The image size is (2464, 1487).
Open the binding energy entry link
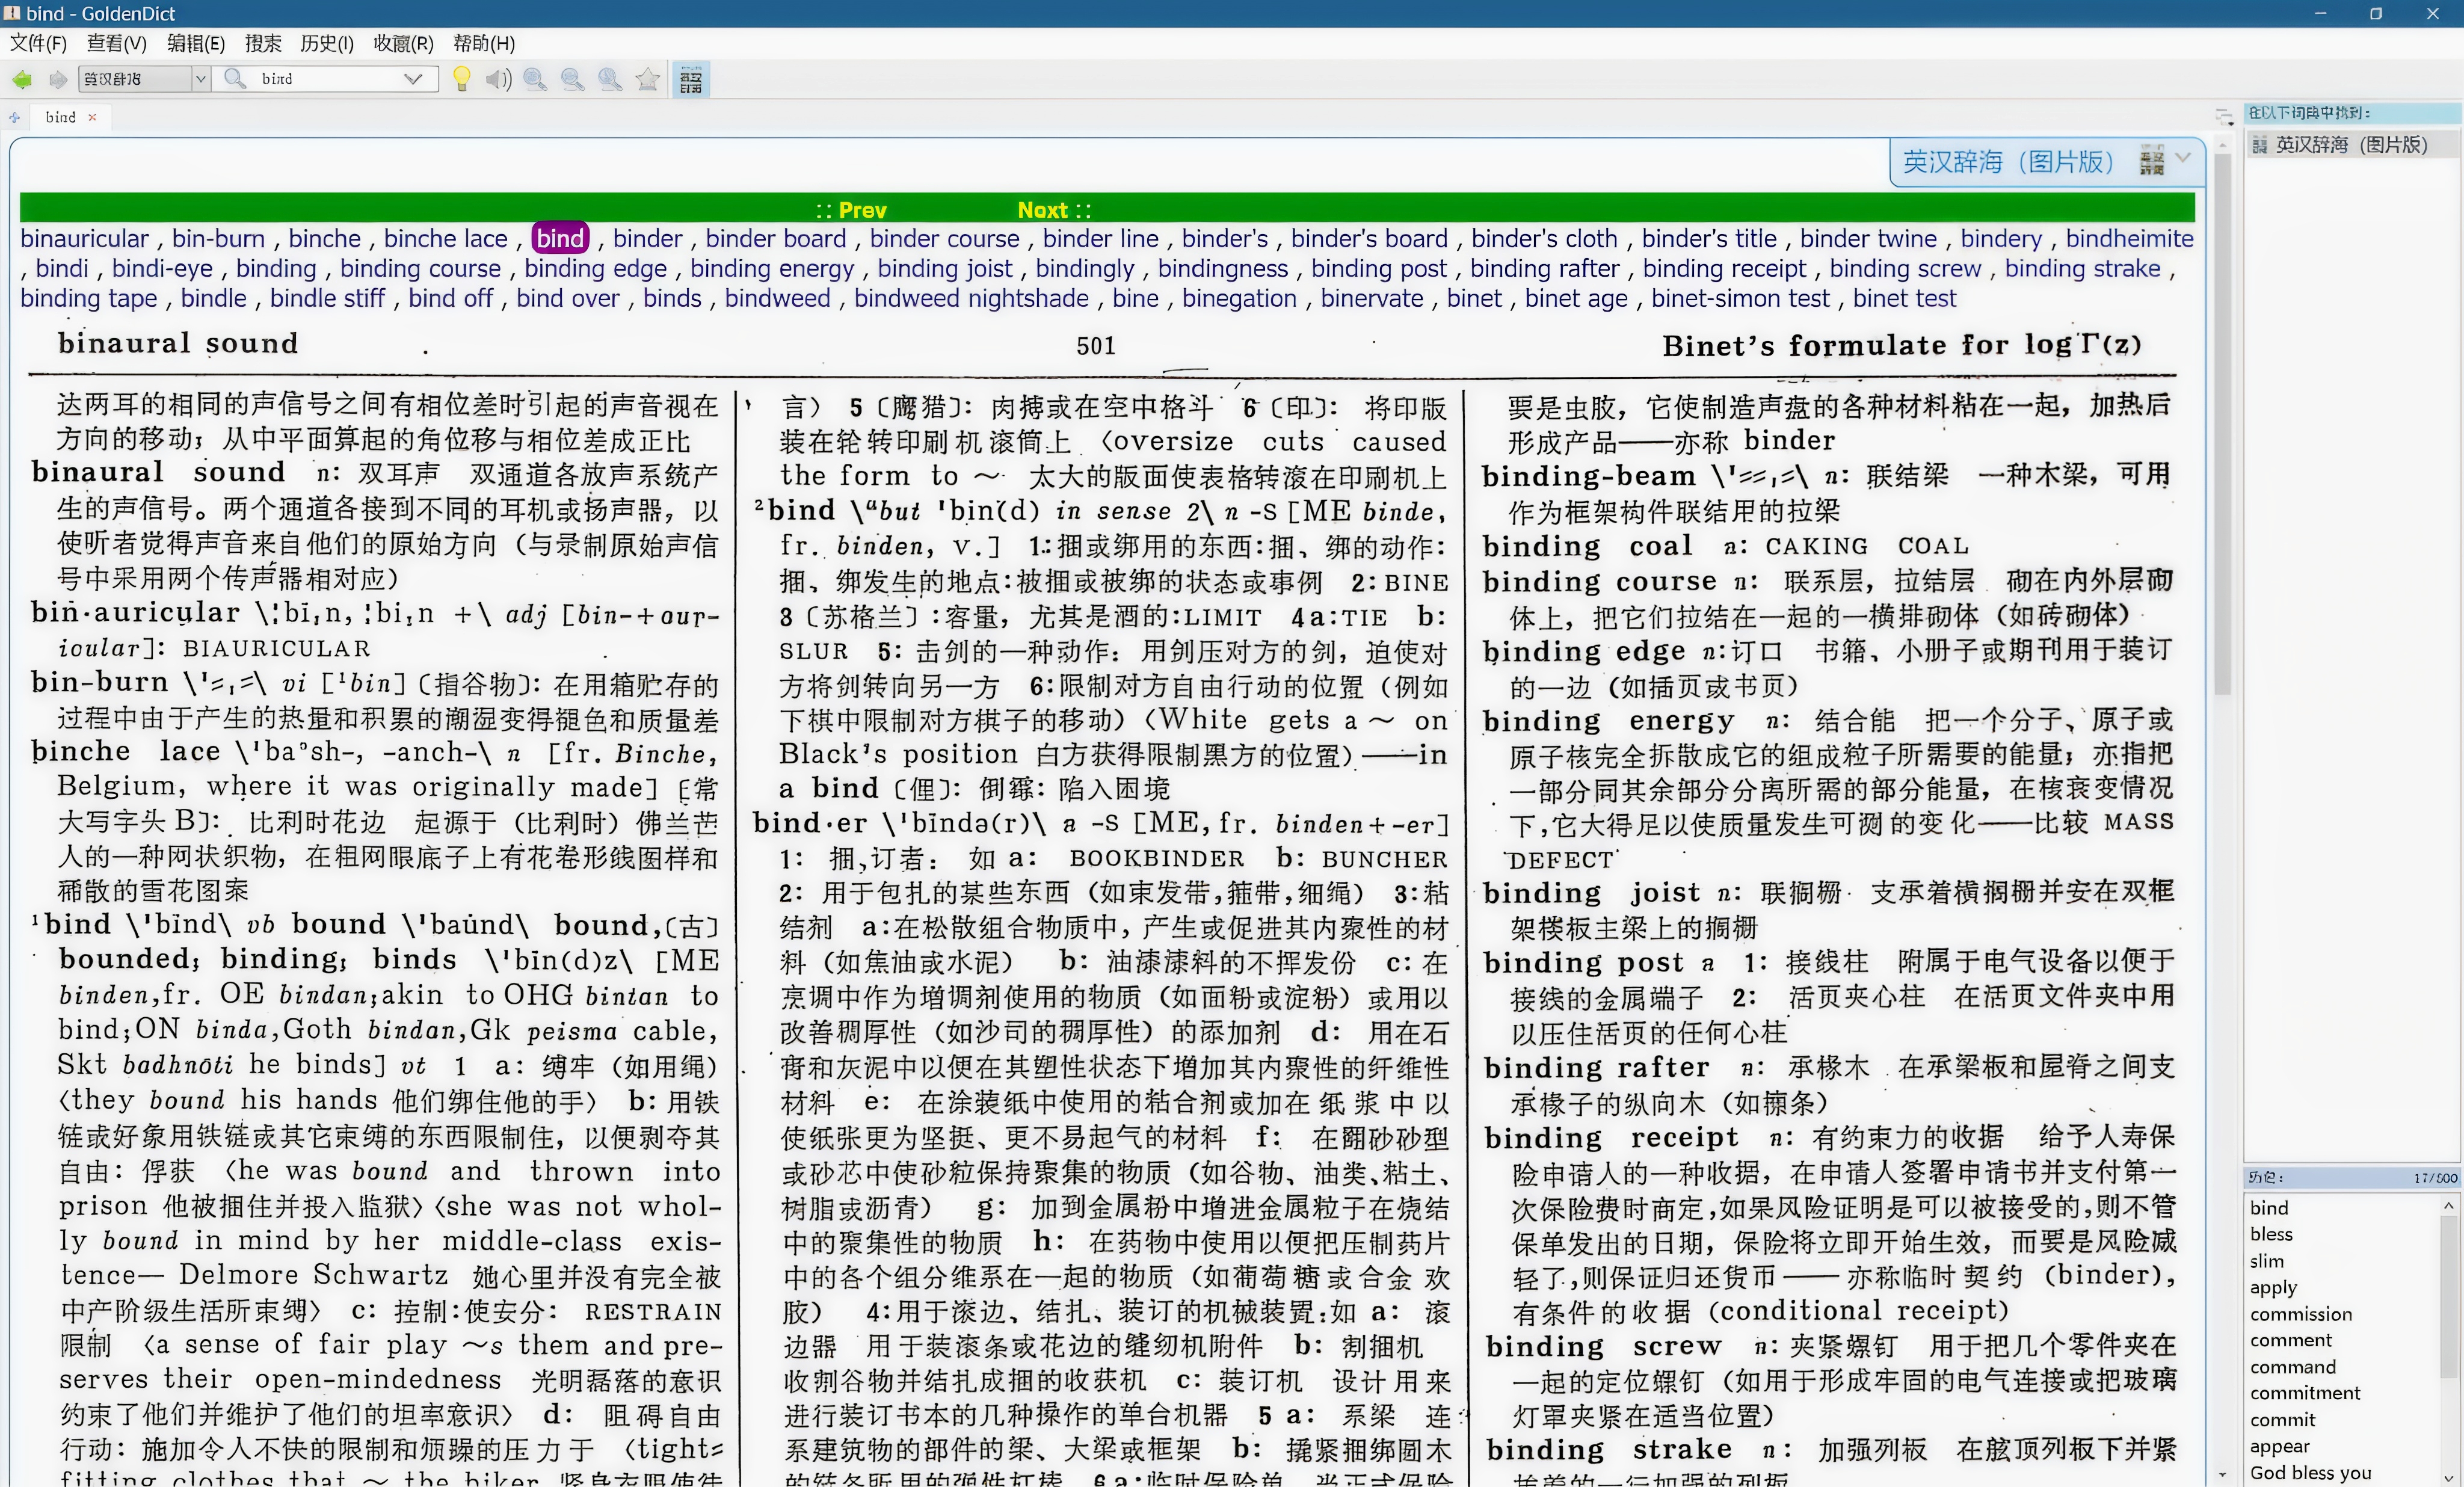772,269
